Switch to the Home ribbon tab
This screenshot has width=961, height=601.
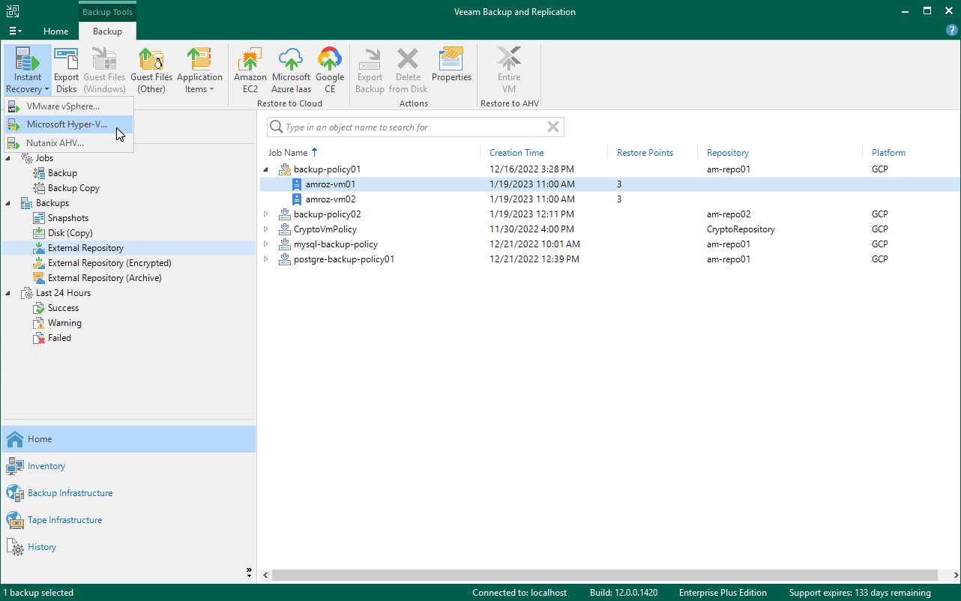[x=56, y=31]
